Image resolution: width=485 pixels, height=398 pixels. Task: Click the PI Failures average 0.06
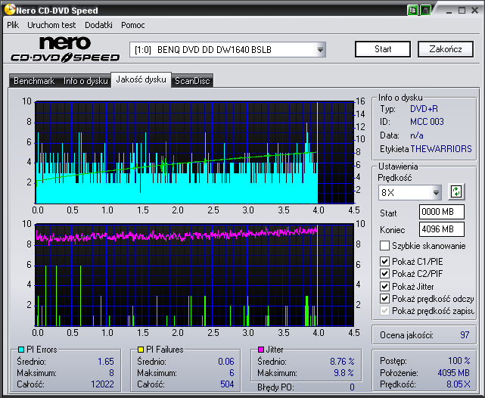click(x=226, y=361)
